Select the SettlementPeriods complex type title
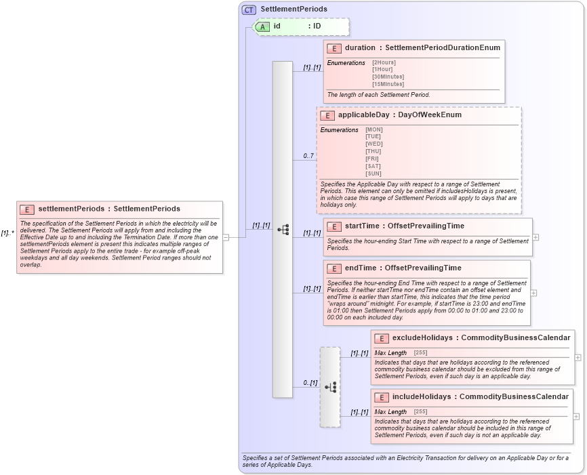This screenshot has height=475, width=587. click(x=294, y=9)
